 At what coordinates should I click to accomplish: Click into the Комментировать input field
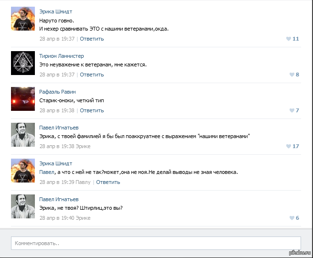click(156, 243)
